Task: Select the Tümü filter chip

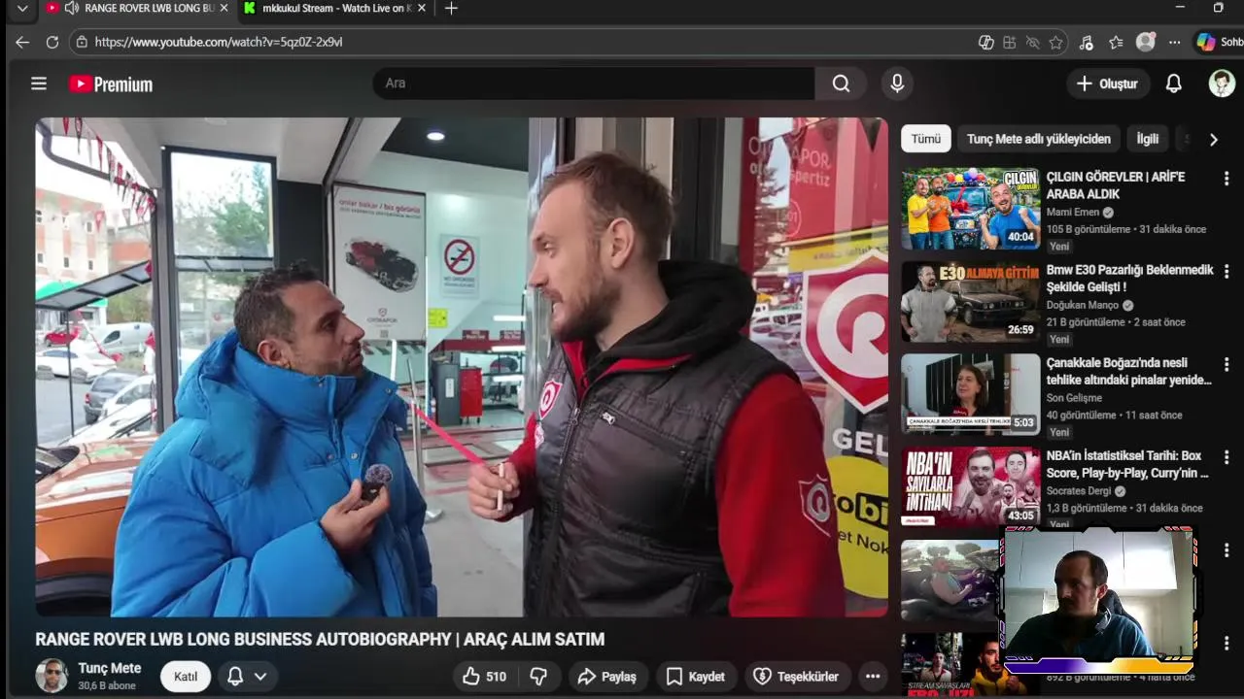Action: pyautogui.click(x=925, y=139)
